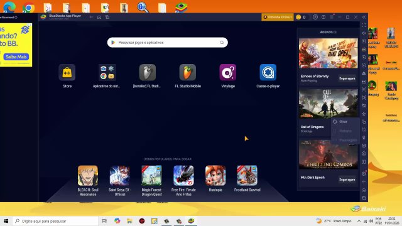The width and height of the screenshot is (402, 226).
Task: Click the Echoes of Eternity banner
Action: [328, 53]
